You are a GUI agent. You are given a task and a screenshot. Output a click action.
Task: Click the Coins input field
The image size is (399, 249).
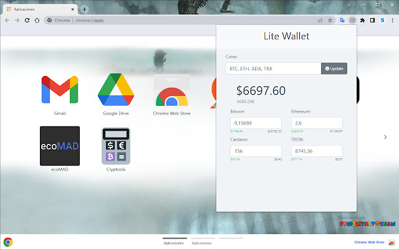coord(273,68)
